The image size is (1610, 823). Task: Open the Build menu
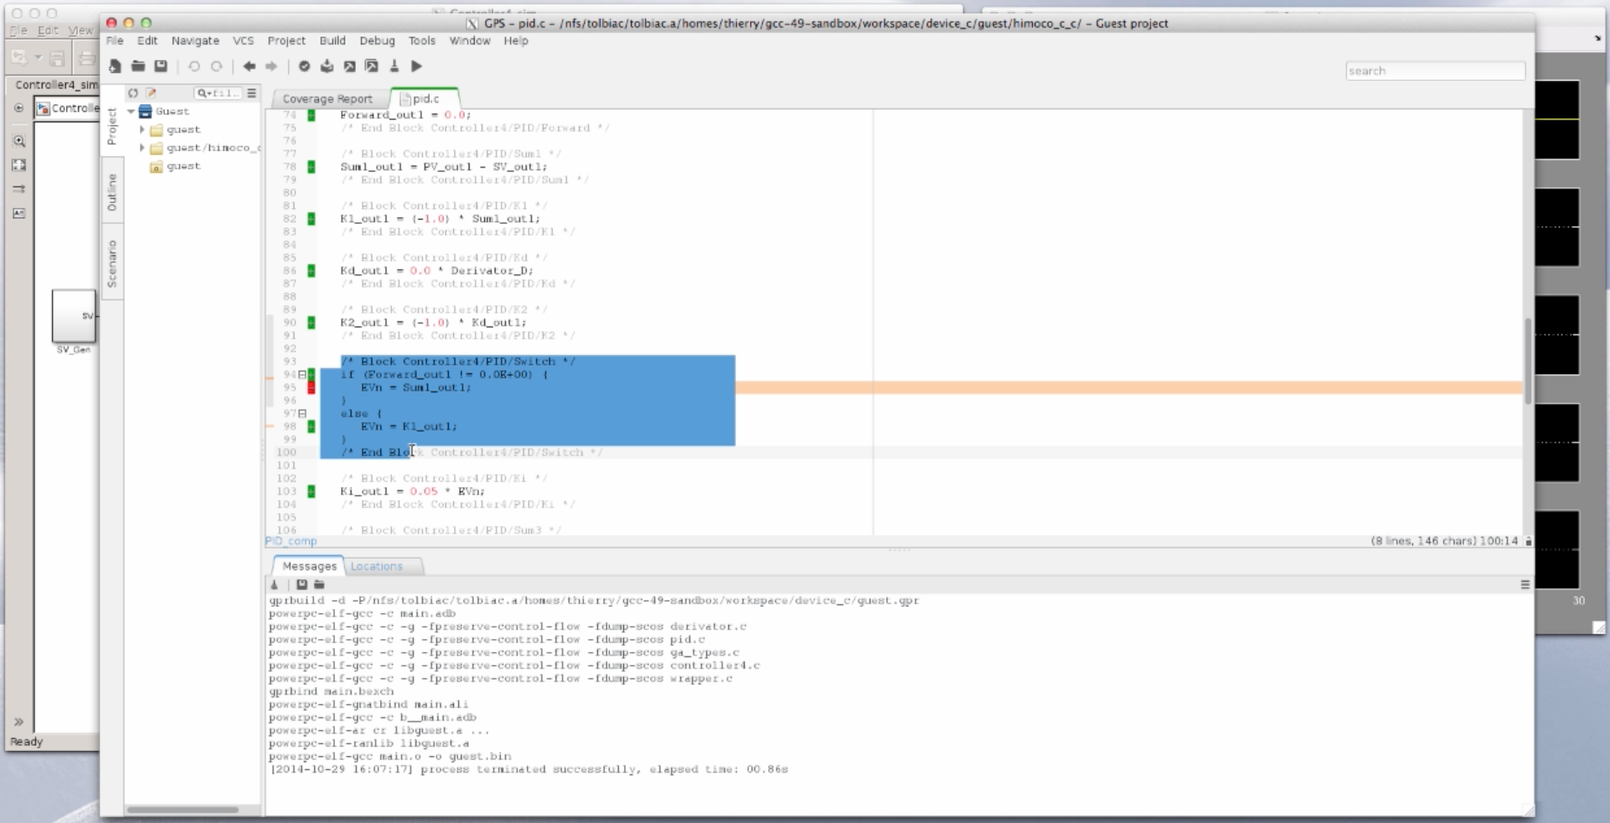[332, 41]
